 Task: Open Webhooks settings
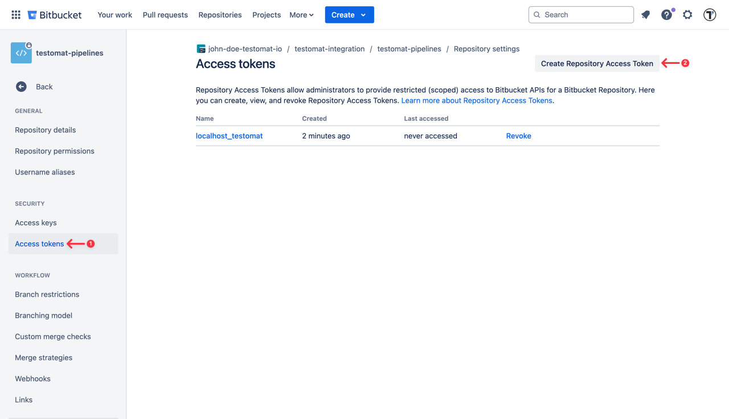[x=32, y=379]
